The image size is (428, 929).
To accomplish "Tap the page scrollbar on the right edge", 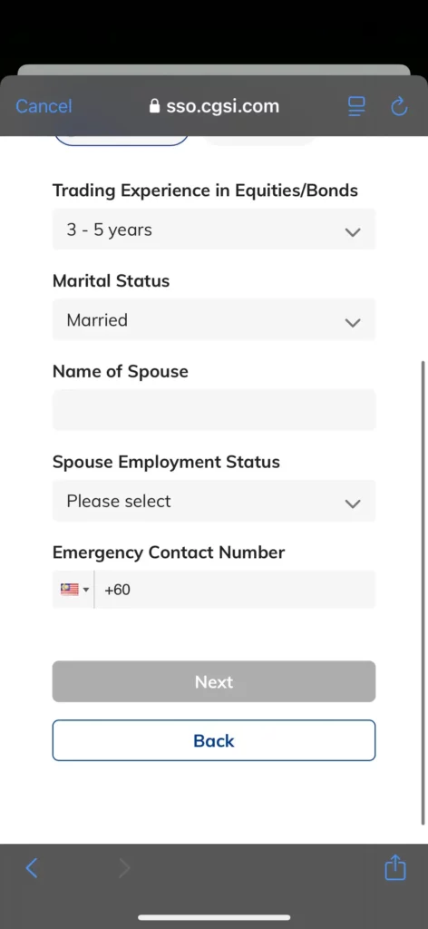I will coord(423,592).
